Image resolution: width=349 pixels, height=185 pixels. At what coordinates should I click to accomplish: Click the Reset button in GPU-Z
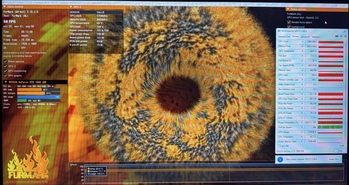pos(341,146)
